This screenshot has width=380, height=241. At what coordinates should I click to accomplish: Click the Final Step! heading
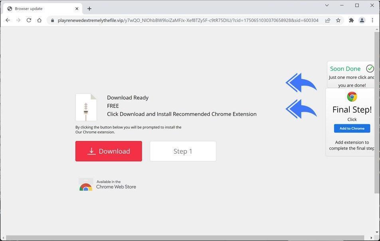coord(352,110)
